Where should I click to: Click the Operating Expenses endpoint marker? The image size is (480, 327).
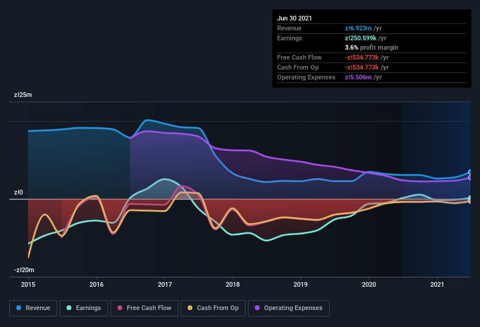(x=470, y=178)
